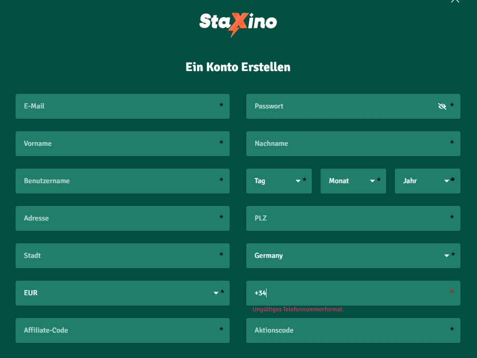The width and height of the screenshot is (477, 358).
Task: Toggle password visibility eye icon
Action: coord(442,106)
